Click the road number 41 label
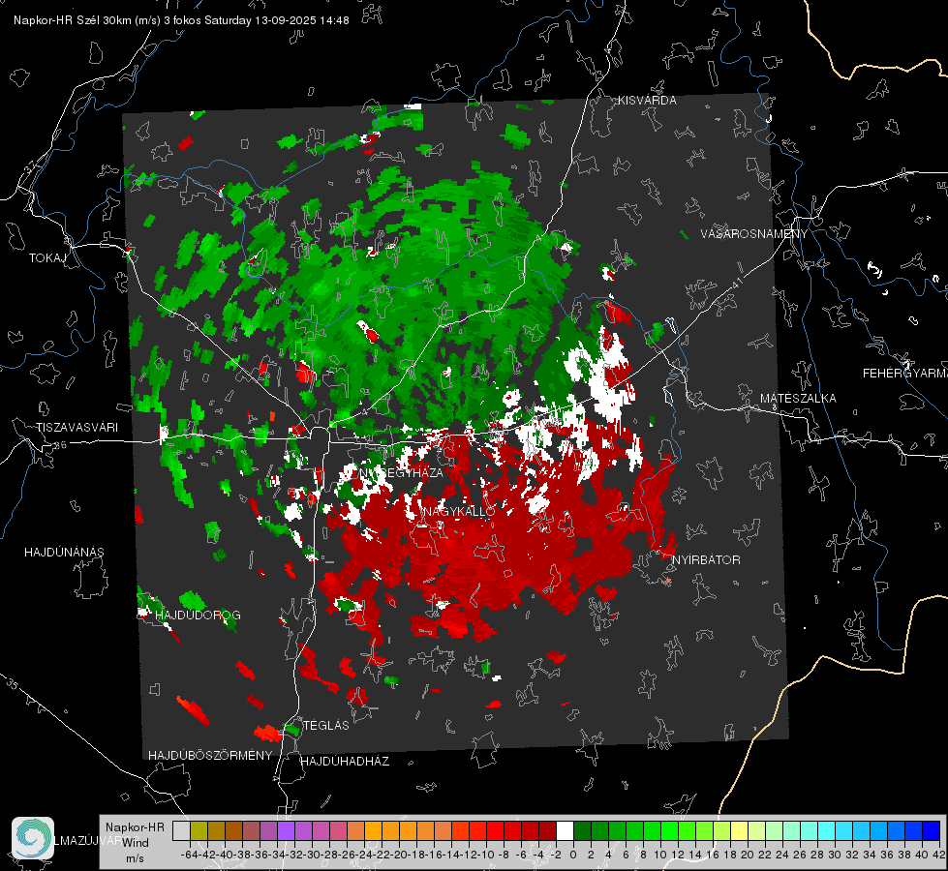The image size is (948, 871). (737, 283)
